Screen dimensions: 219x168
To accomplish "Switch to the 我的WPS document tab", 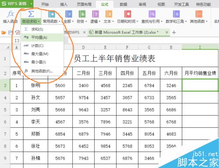I will pos(72,32).
